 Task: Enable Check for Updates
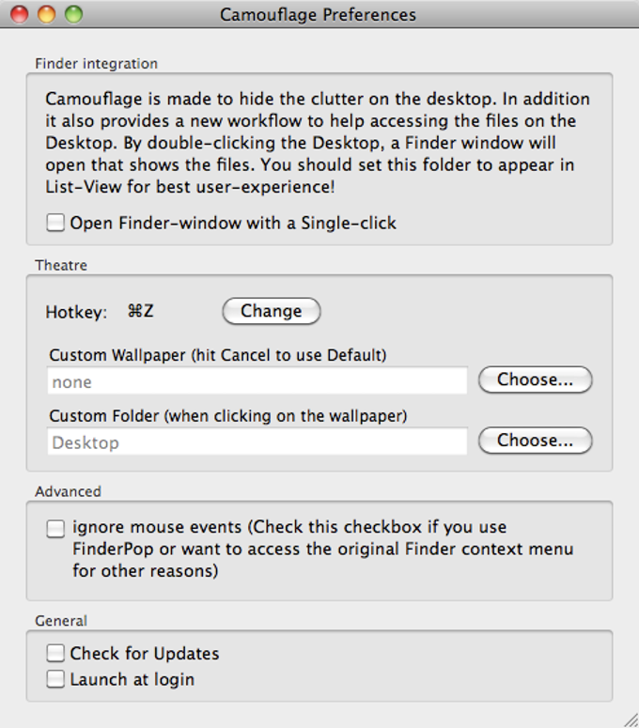tap(56, 654)
